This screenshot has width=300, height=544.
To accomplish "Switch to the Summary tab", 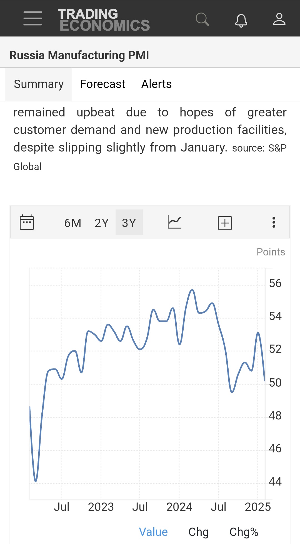I will pos(39,84).
